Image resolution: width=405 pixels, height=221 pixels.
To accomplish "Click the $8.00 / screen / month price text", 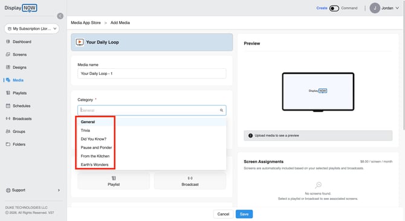I will coord(377,161).
